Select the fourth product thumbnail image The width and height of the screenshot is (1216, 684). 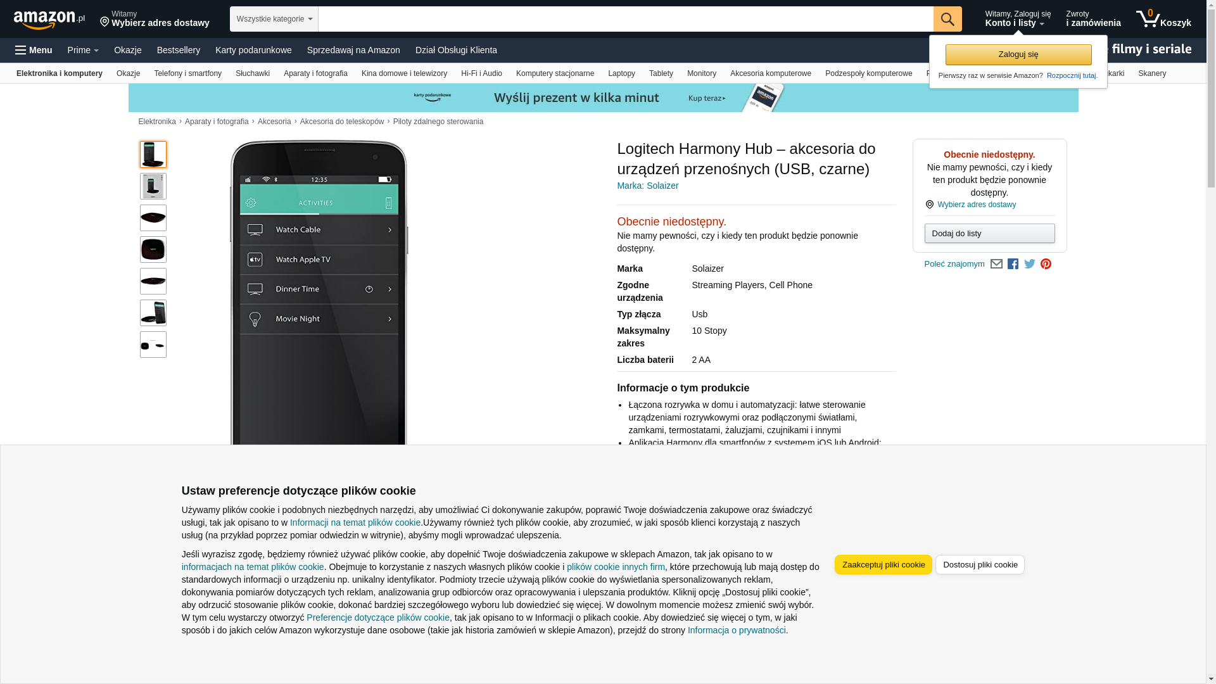pyautogui.click(x=153, y=250)
